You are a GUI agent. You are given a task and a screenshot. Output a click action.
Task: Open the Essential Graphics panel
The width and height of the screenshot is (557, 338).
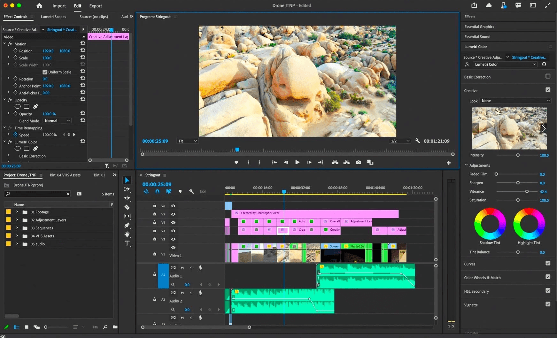click(479, 27)
